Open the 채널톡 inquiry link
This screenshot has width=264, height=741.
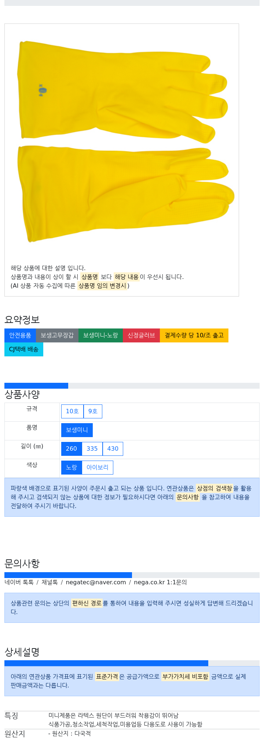pos(49,582)
